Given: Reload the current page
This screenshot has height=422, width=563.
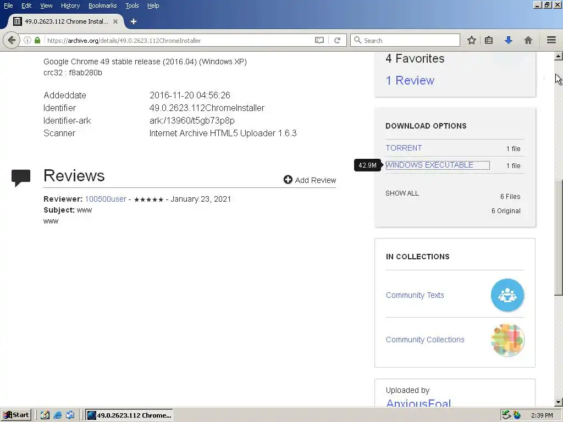Looking at the screenshot, I should (337, 40).
